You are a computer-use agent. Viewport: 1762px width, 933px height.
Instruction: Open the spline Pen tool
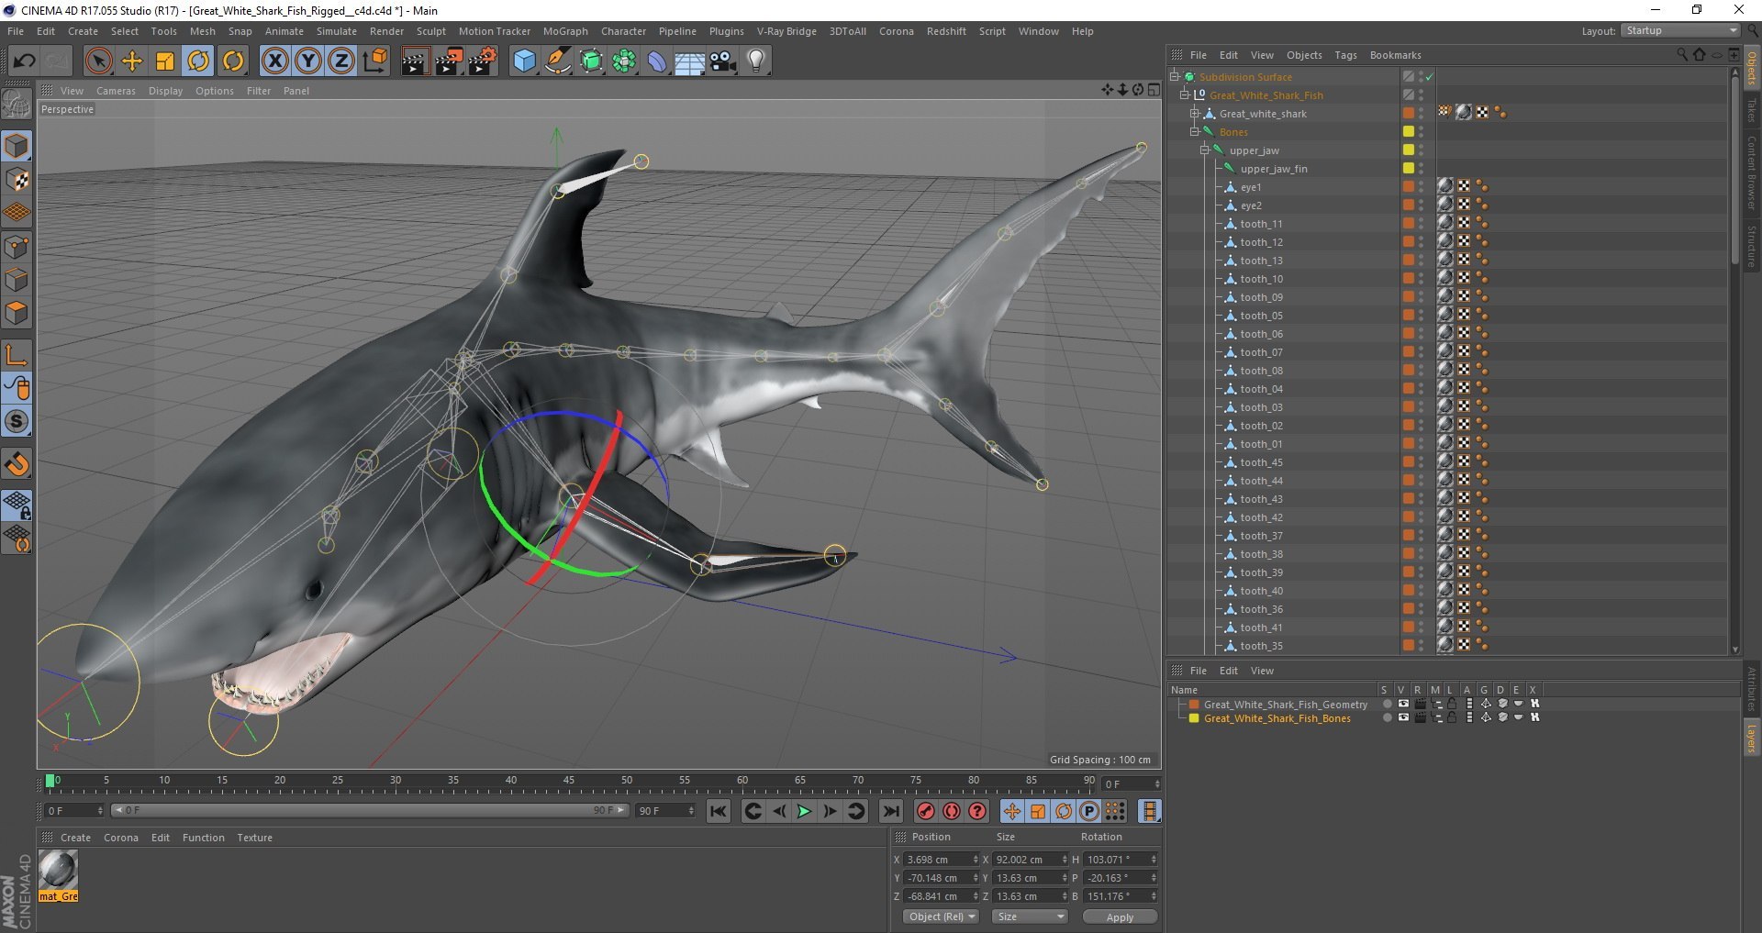[x=558, y=61]
